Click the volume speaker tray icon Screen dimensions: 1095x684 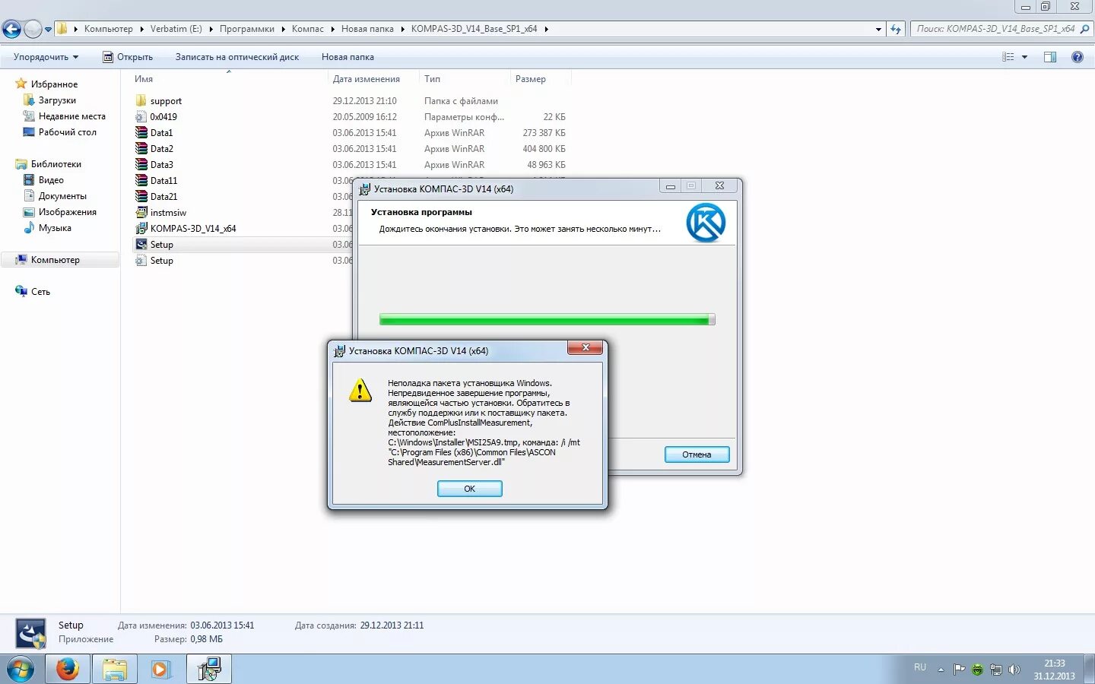(x=1014, y=670)
